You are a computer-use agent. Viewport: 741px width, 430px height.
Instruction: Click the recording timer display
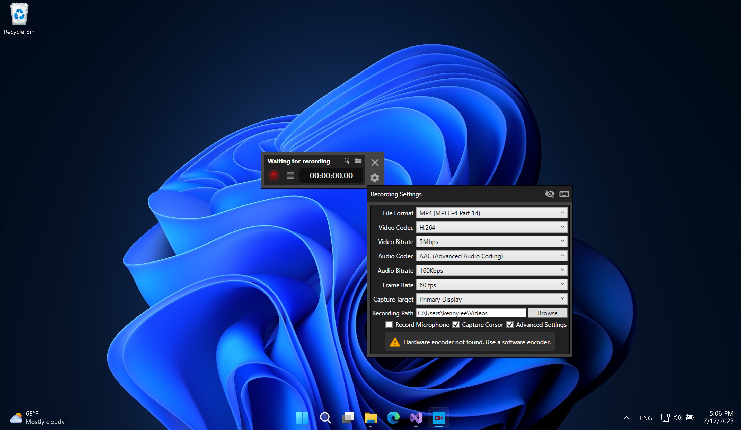331,175
